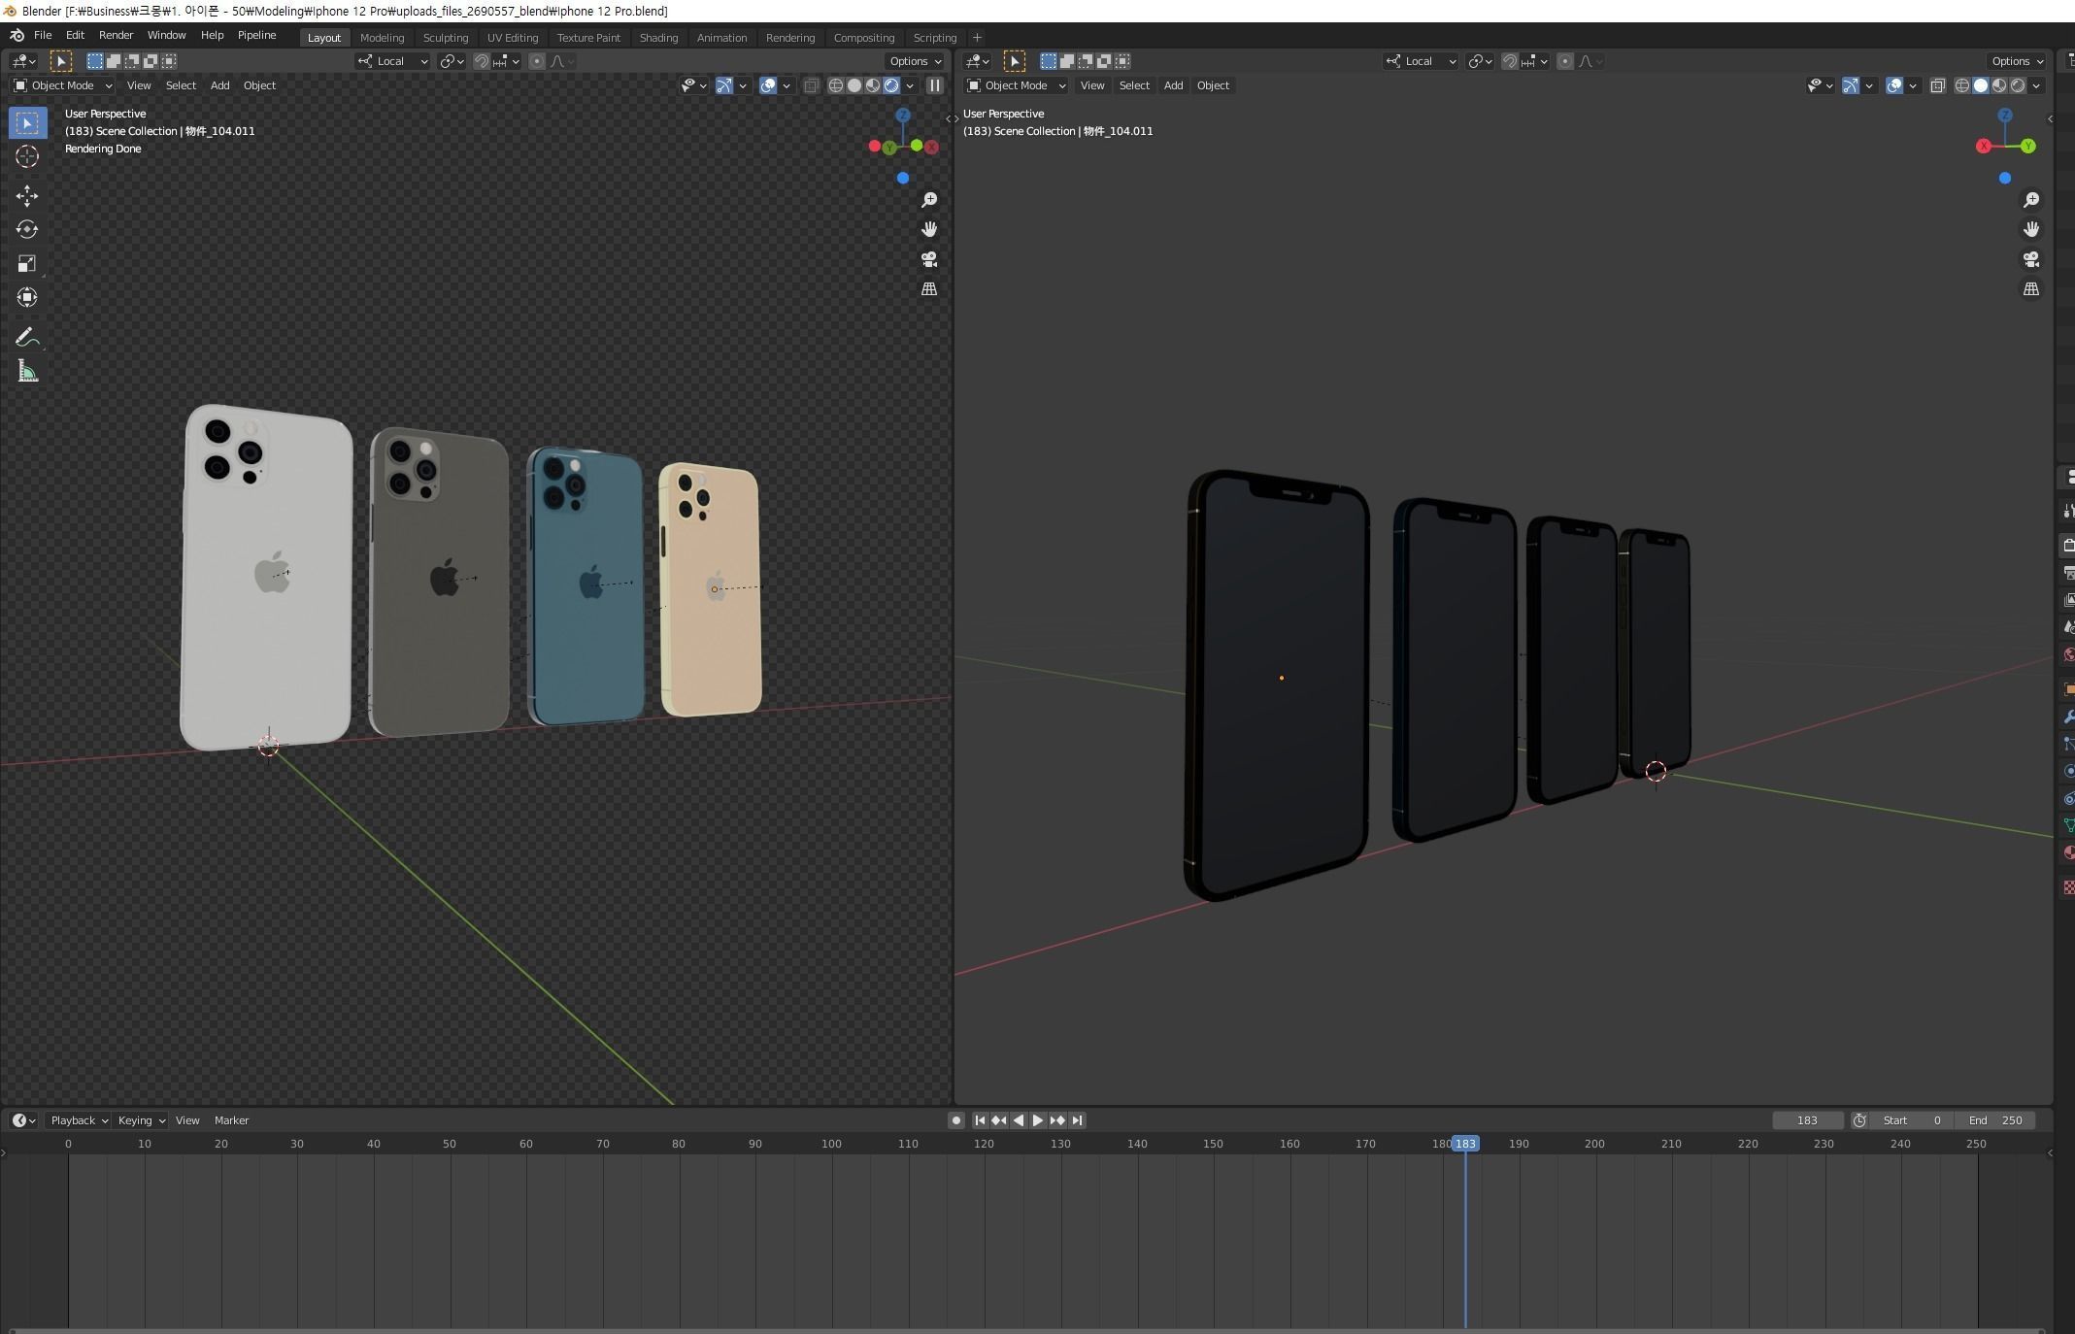Open Marker menu in timeline
This screenshot has width=2075, height=1334.
[x=231, y=1120]
